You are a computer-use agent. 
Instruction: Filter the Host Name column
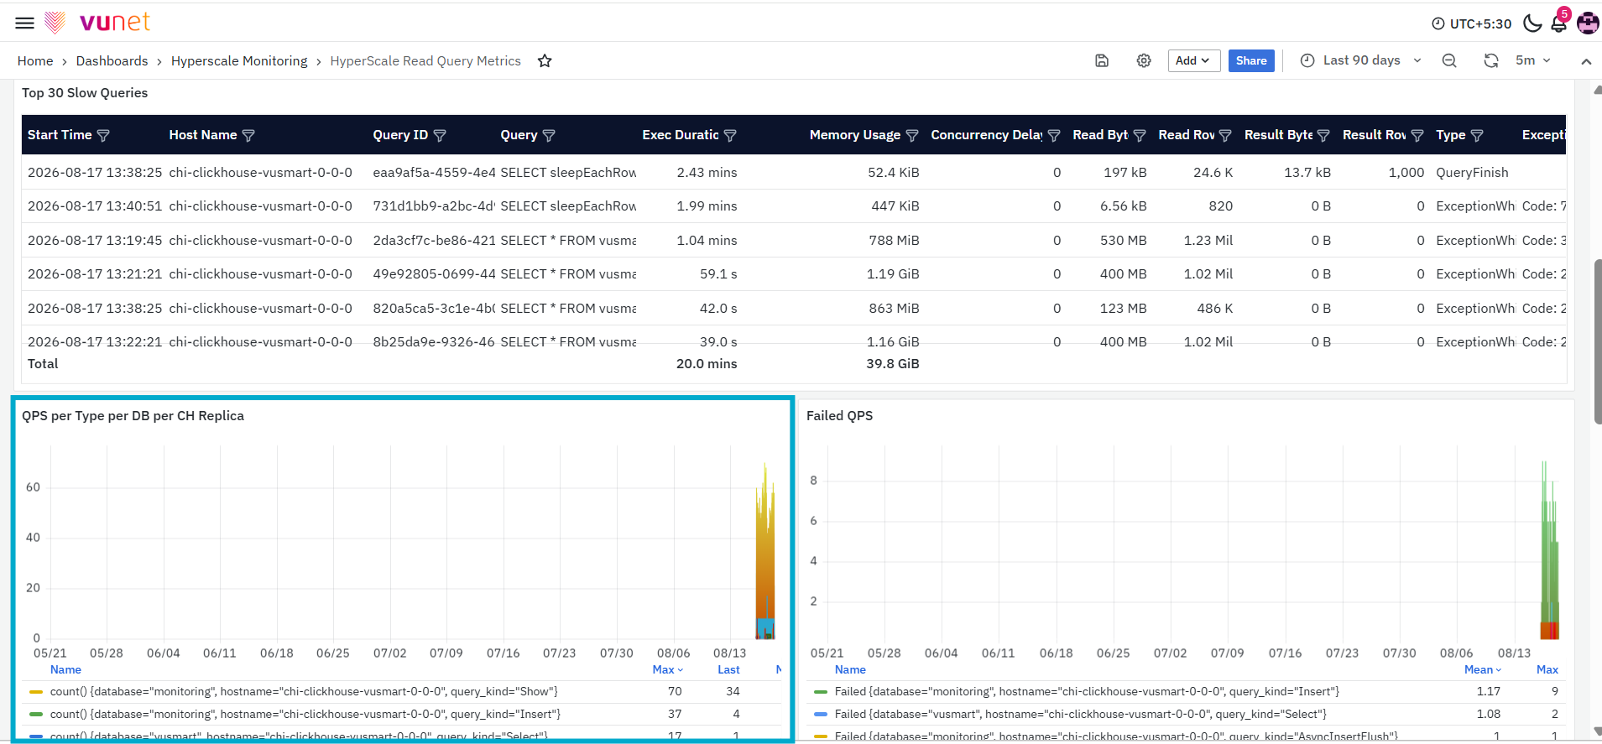[248, 135]
